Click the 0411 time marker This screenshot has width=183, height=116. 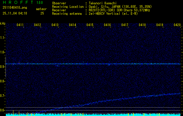coord(20,25)
